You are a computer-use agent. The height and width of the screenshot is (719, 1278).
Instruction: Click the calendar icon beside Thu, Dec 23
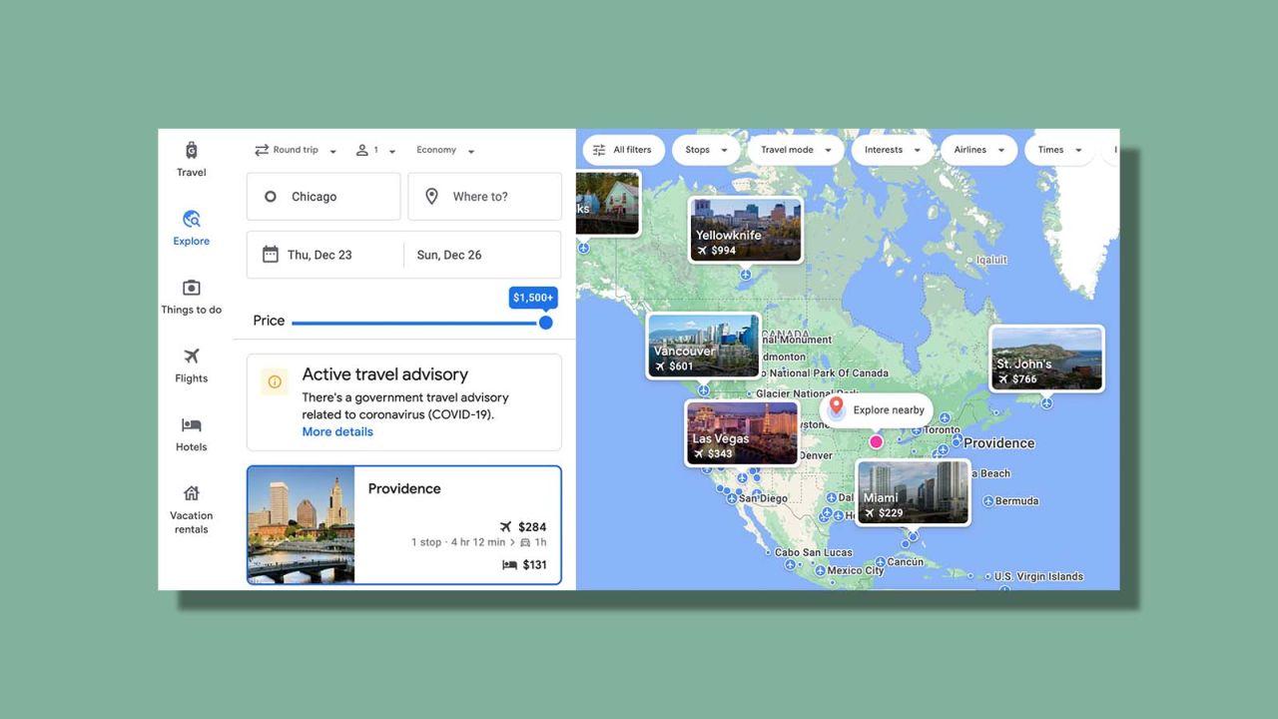(x=270, y=255)
